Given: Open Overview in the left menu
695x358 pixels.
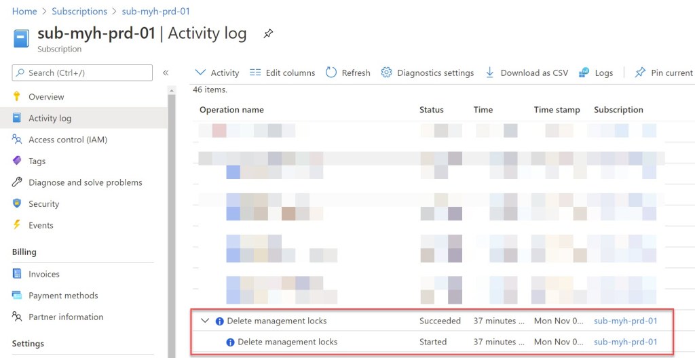Looking at the screenshot, I should [46, 97].
